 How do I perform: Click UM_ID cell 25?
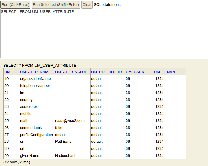click(x=12, y=120)
